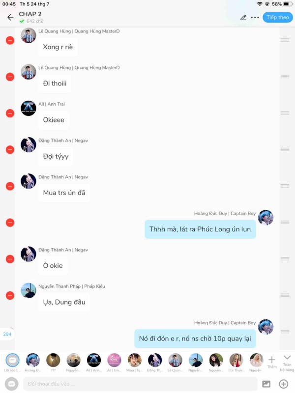Screen dimensions: 295x393
Task: Add a new character with Thêm
Action: pos(272,362)
